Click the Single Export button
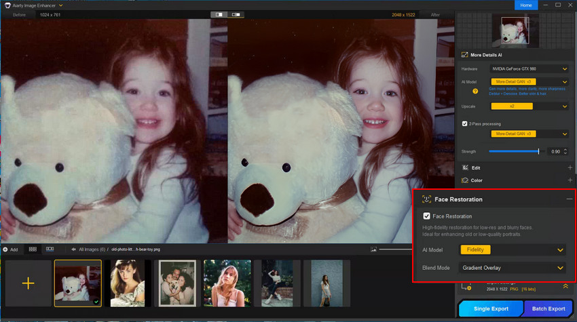577x322 pixels. (x=491, y=308)
